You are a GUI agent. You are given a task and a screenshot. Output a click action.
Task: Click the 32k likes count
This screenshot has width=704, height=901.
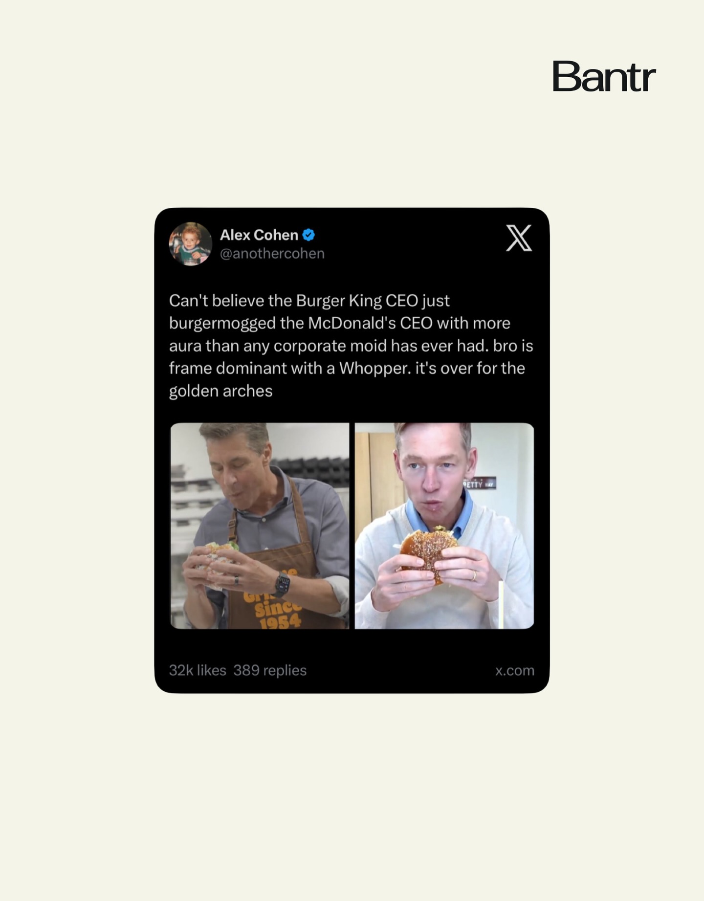point(198,670)
